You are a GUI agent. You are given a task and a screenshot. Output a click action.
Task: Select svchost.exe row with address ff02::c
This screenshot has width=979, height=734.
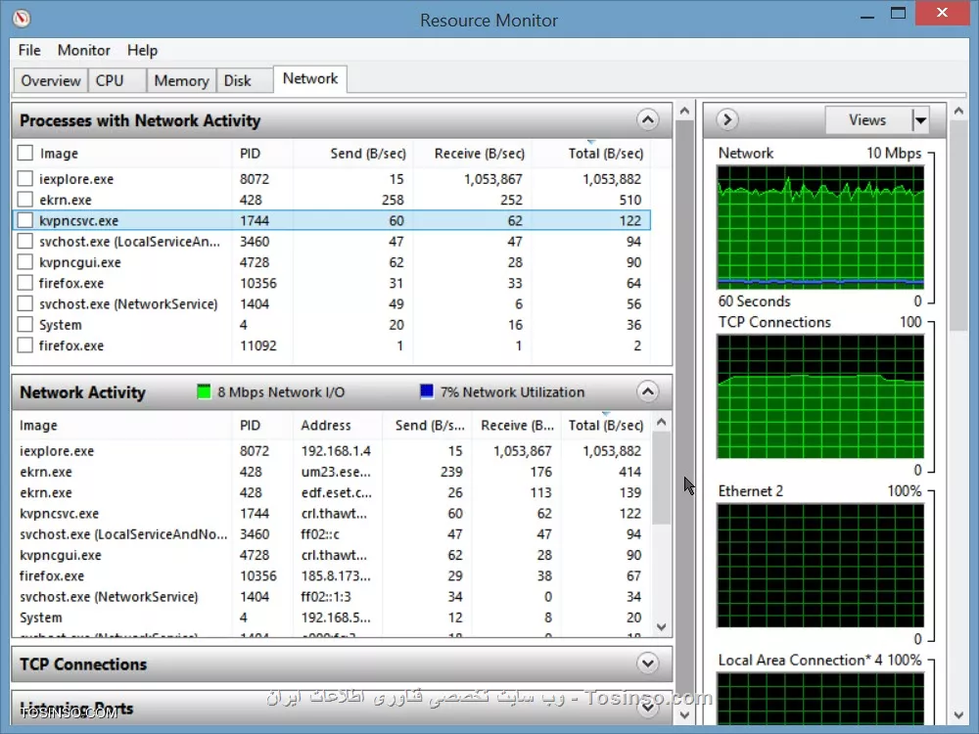coord(333,534)
